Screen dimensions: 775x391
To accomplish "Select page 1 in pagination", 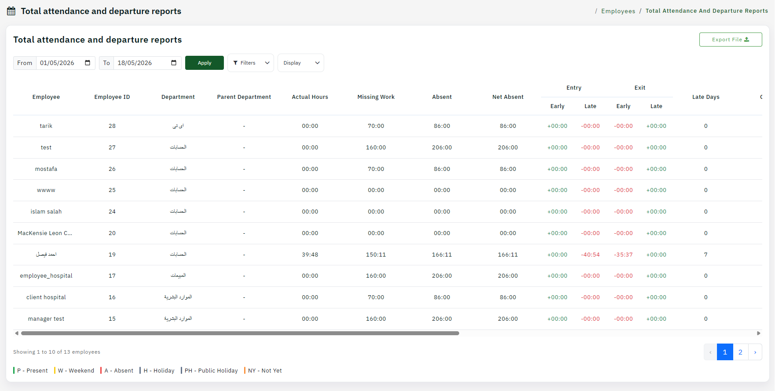I will point(725,352).
